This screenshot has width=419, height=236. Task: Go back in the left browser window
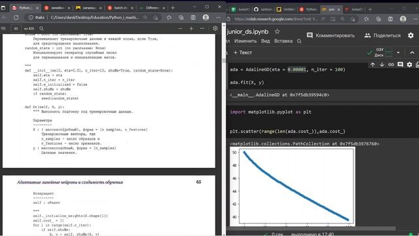coord(3,18)
